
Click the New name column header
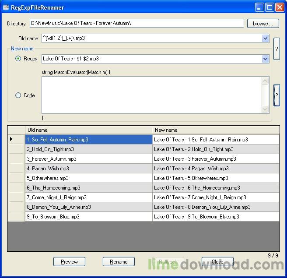(x=215, y=130)
